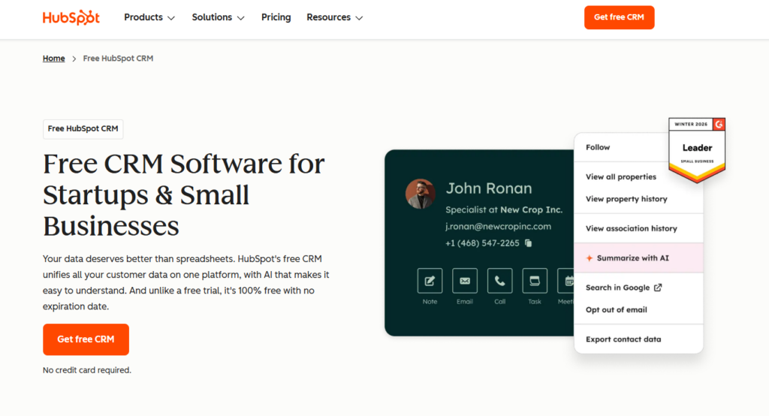This screenshot has width=769, height=416.
Task: Click the partially hidden Meet calendar icon
Action: pyautogui.click(x=566, y=281)
